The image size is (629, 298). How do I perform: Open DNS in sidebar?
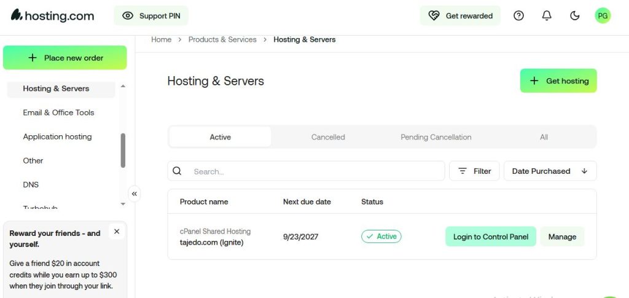coord(31,185)
